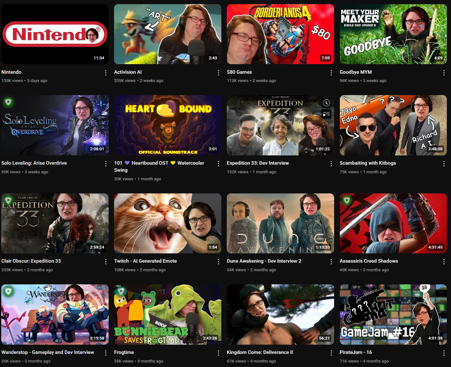Open Dune Awakening - Dev Interview 2 title
Viewport: 451px width, 367px height.
(x=264, y=261)
